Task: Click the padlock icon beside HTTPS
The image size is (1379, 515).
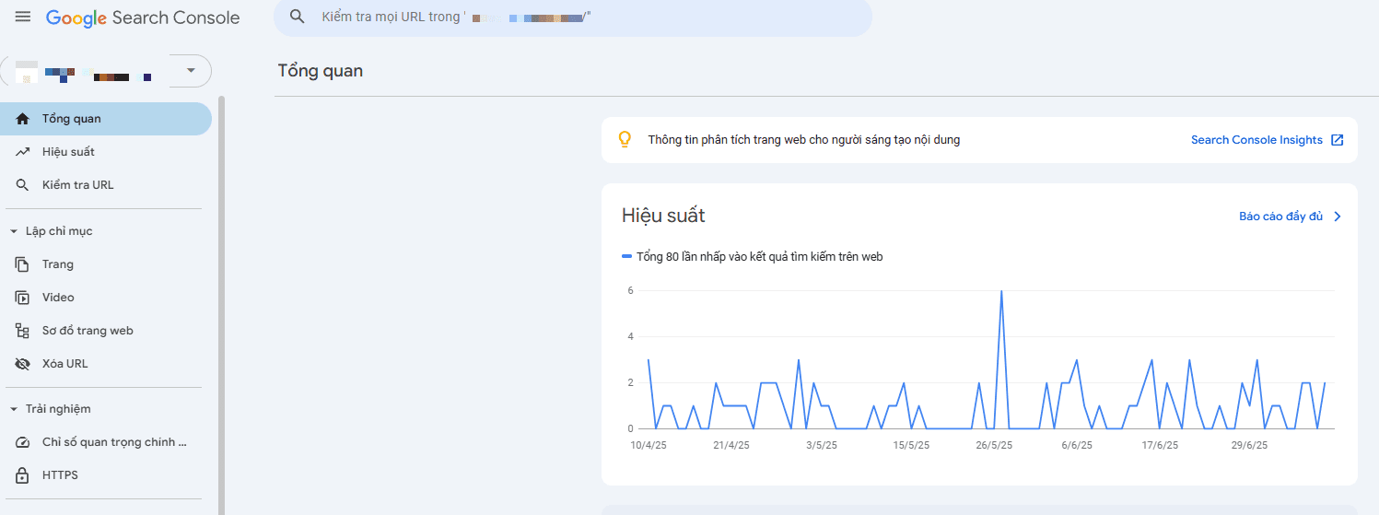Action: pos(23,475)
